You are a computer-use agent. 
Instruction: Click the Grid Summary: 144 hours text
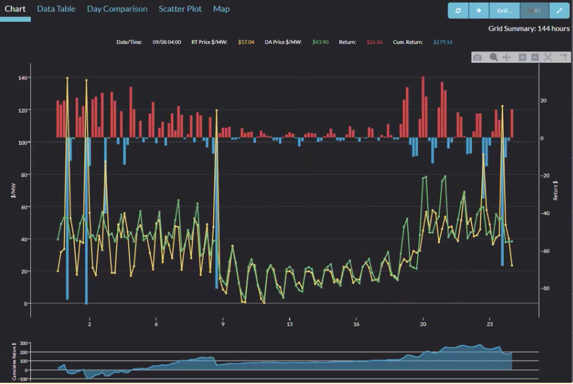(529, 29)
